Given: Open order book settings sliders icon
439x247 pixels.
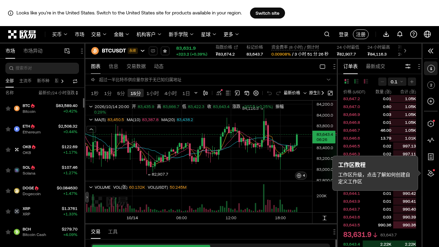Looking at the screenshot, I should point(408,67).
